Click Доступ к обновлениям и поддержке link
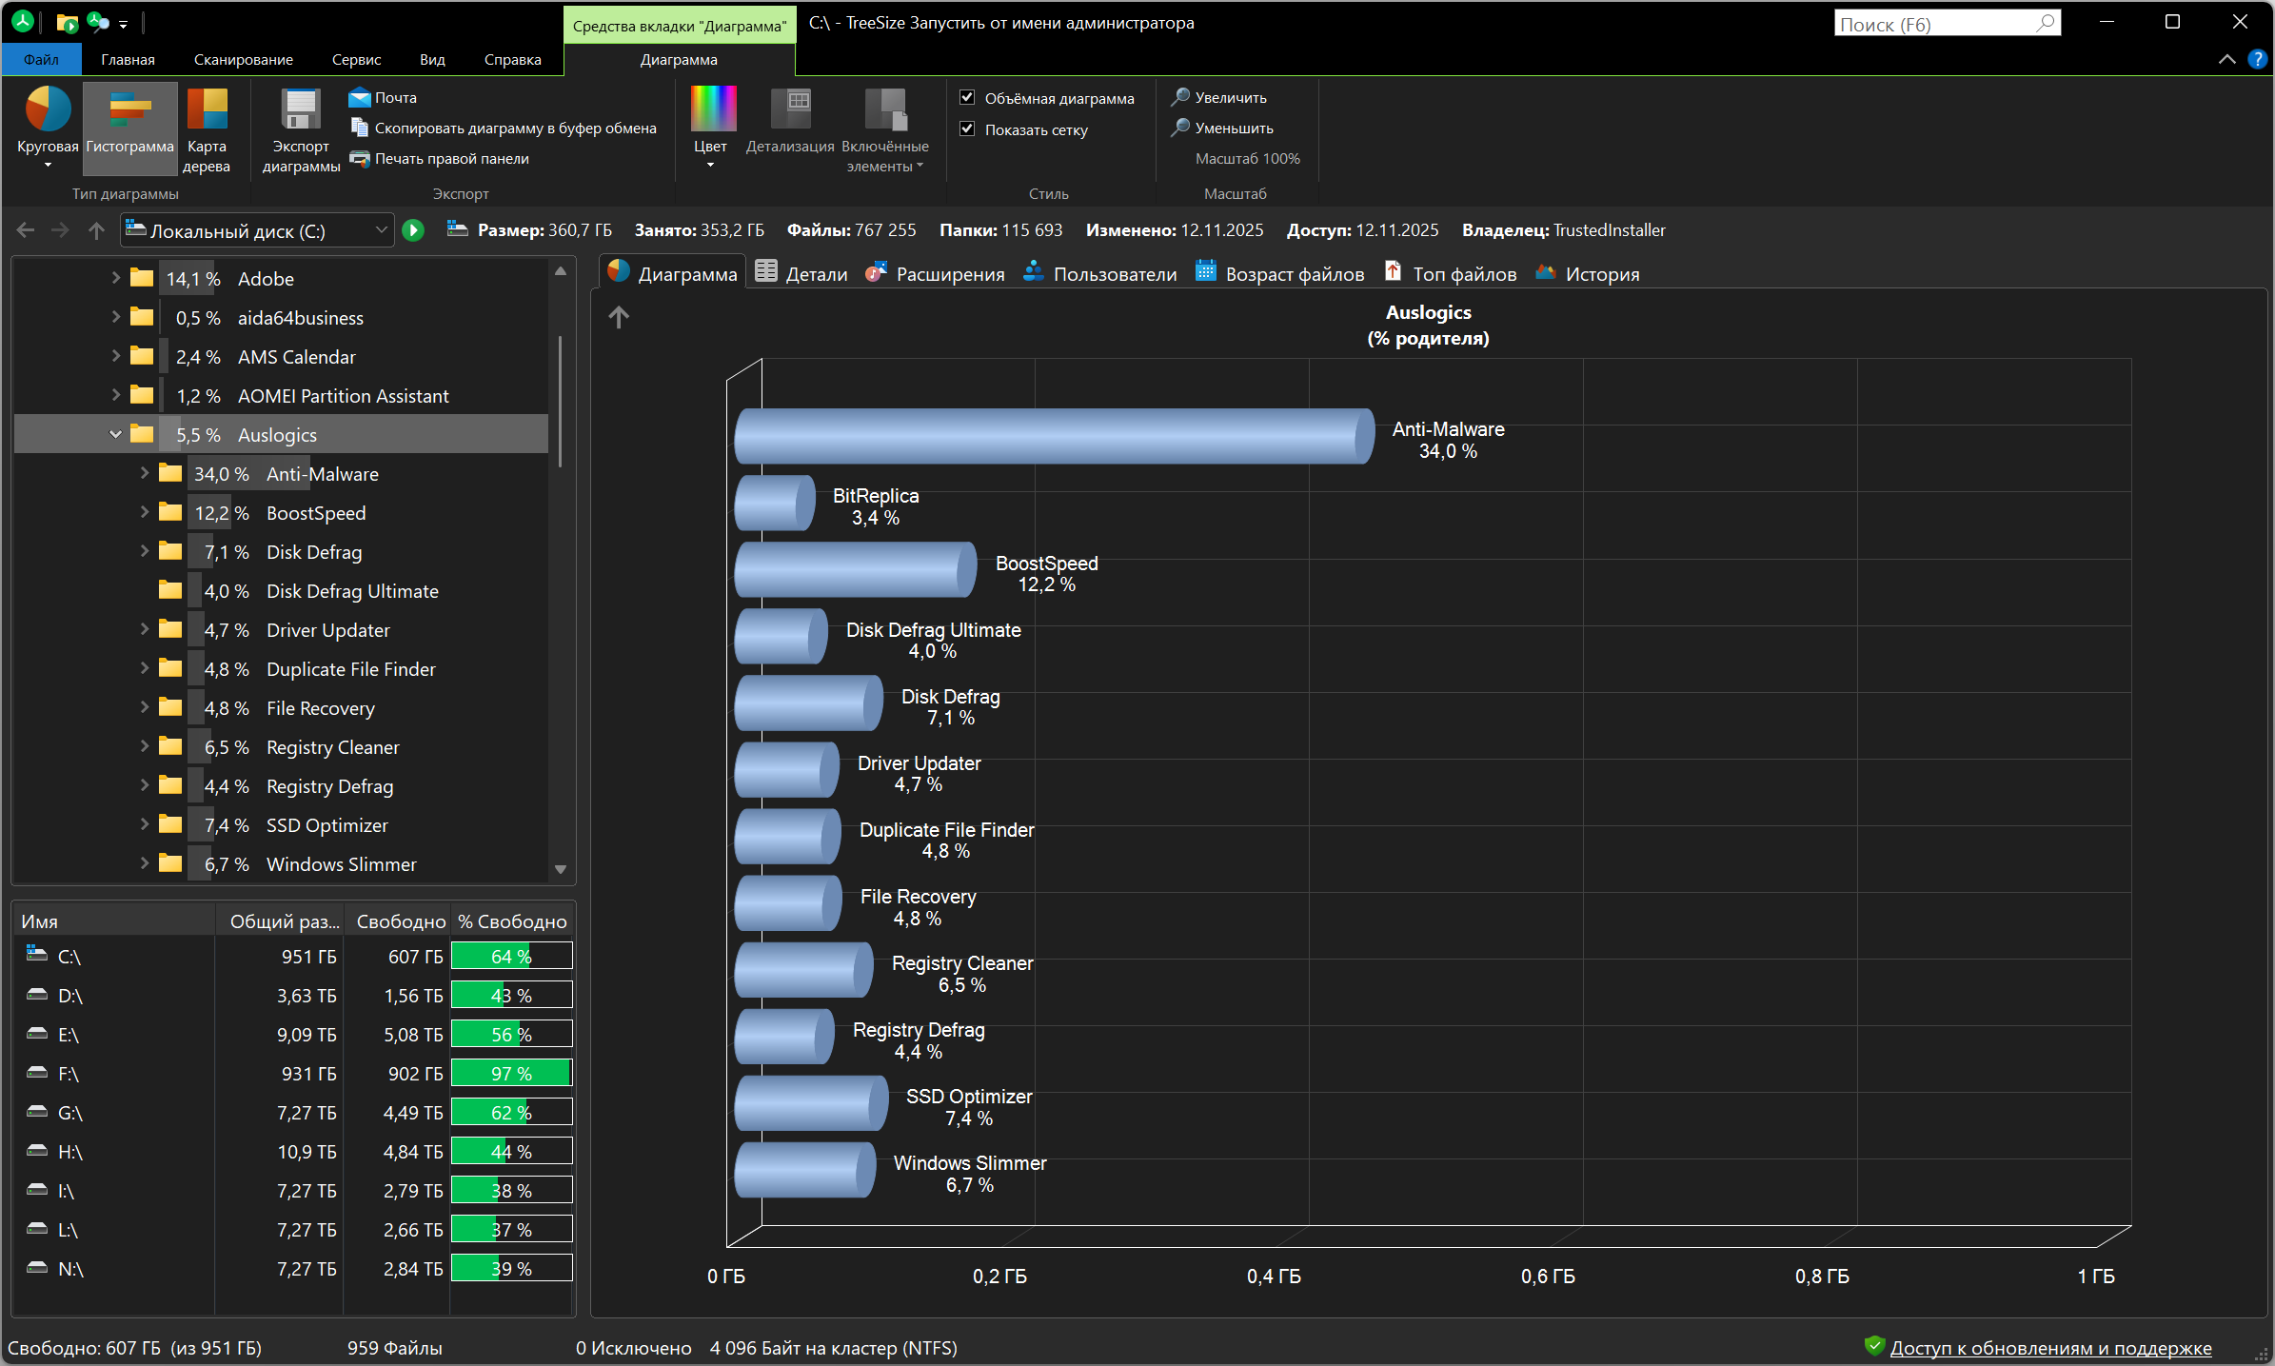Viewport: 2275px width, 1366px height. click(2050, 1348)
